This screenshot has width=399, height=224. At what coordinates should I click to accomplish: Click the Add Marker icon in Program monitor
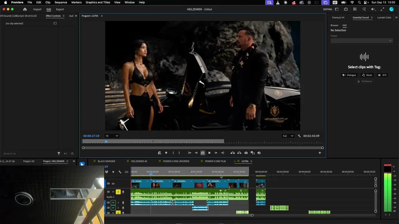click(x=166, y=153)
